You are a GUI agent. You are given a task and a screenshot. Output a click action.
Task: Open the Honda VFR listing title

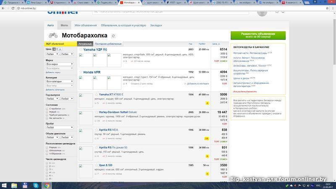[x=92, y=72]
